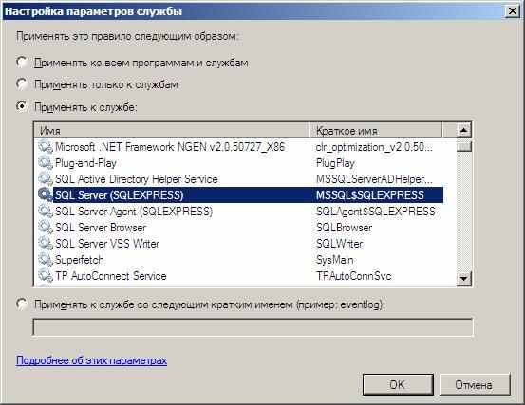This screenshot has width=525, height=405.
Task: Close the service settings dialog
Action: [x=513, y=11]
